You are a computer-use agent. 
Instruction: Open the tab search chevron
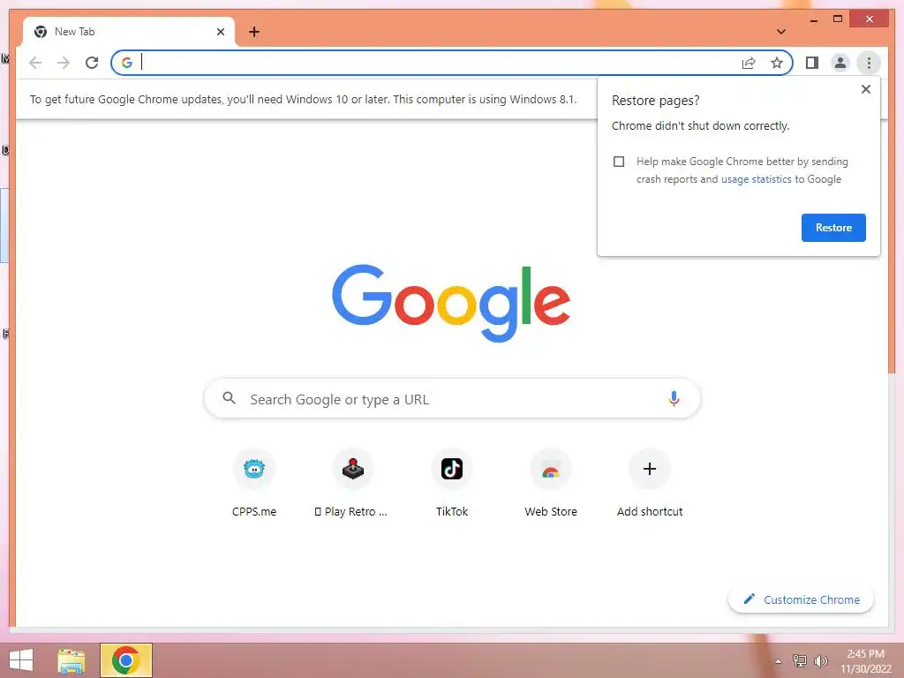781,32
